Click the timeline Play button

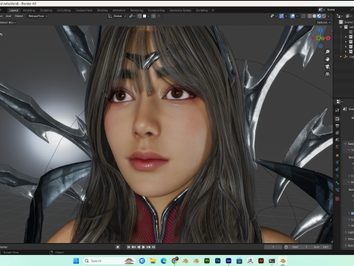pyautogui.click(x=144, y=247)
